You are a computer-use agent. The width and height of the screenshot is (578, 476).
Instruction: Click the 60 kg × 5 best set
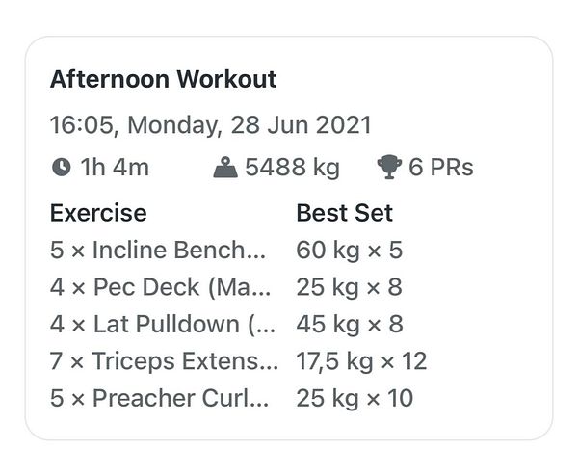point(349,251)
